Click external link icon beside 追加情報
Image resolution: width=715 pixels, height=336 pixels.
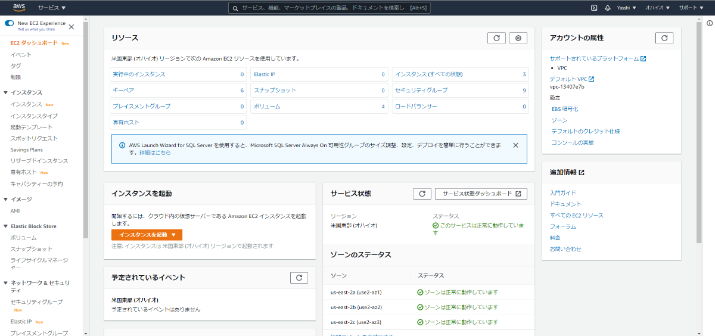pos(582,173)
